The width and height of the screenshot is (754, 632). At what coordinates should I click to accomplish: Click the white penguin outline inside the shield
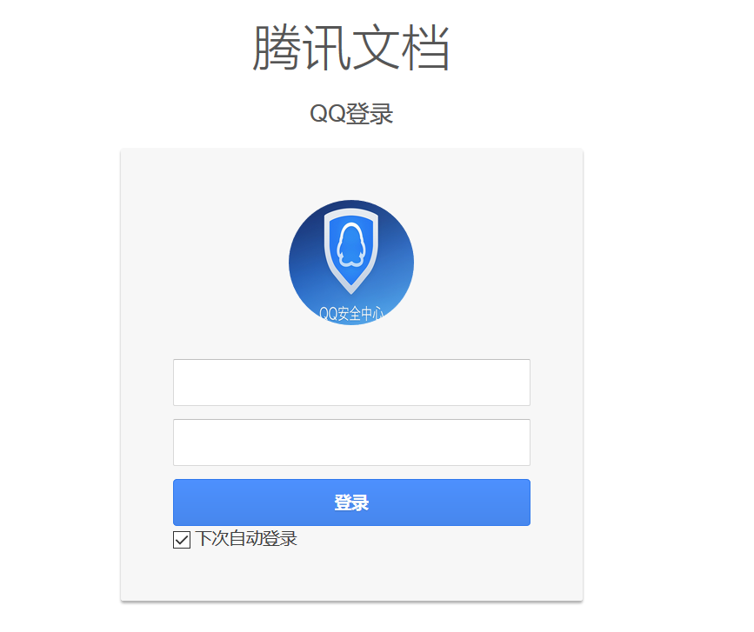pyautogui.click(x=351, y=245)
